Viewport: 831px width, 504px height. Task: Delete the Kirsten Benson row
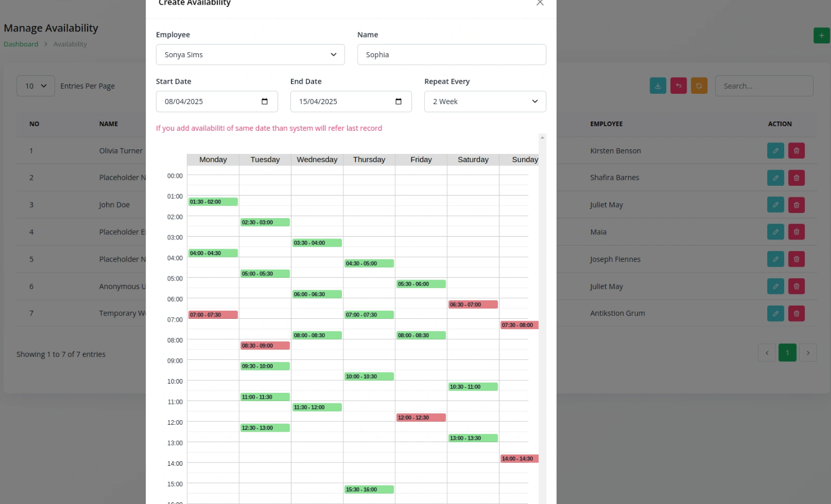[x=796, y=150]
